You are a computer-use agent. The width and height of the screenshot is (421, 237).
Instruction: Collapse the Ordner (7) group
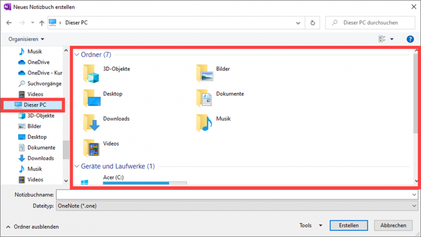click(x=77, y=55)
